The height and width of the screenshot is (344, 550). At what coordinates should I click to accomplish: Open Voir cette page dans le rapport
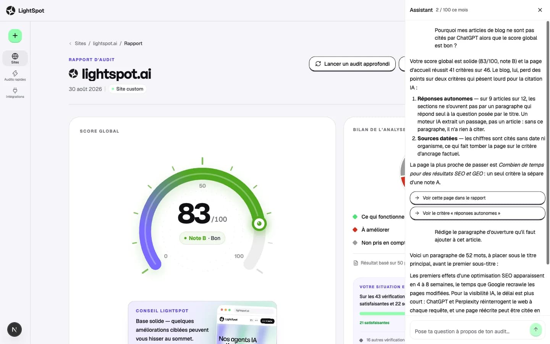click(477, 198)
